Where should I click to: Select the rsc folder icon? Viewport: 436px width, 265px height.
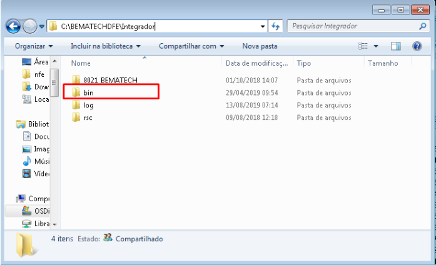[76, 117]
